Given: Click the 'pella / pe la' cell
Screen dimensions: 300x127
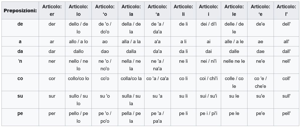Looking at the screenshot, I should [131, 117].
